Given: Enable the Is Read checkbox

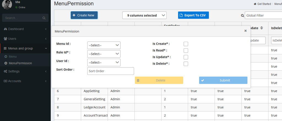Looking at the screenshot, I should (x=186, y=50).
